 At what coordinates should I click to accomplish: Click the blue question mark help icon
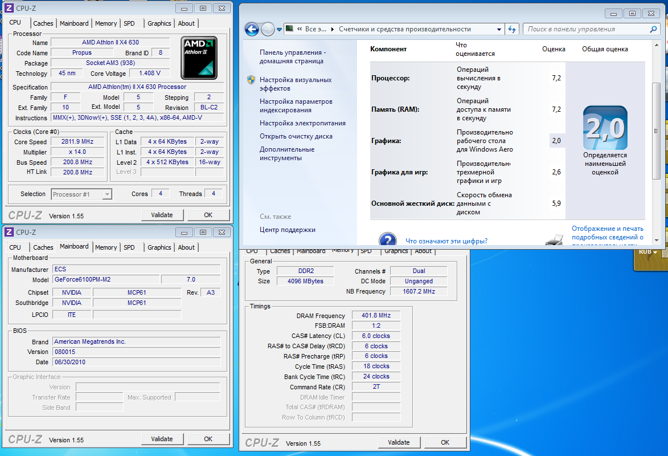pyautogui.click(x=387, y=239)
